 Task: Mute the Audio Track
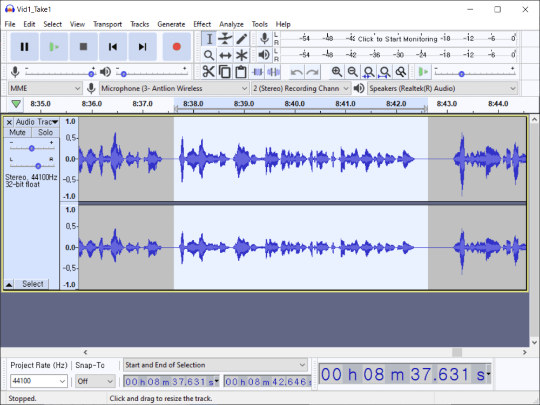click(18, 133)
